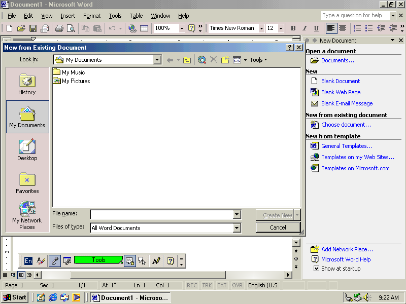The height and width of the screenshot is (304, 406).
Task: Toggle Bold formatting
Action: 293,28
